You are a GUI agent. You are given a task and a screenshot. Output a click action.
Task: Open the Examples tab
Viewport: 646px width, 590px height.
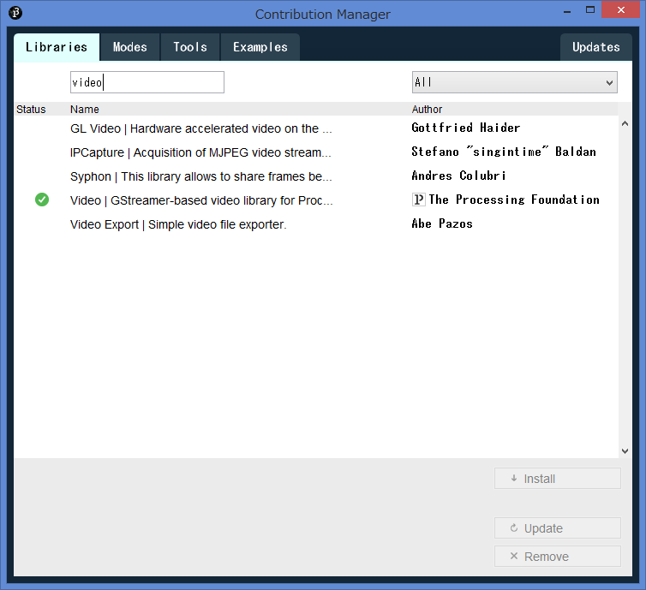point(260,47)
